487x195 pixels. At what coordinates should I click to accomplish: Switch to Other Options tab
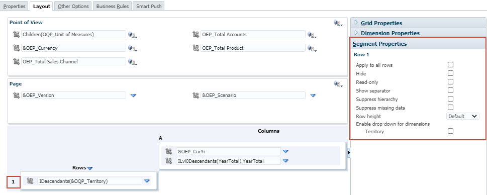coord(73,6)
